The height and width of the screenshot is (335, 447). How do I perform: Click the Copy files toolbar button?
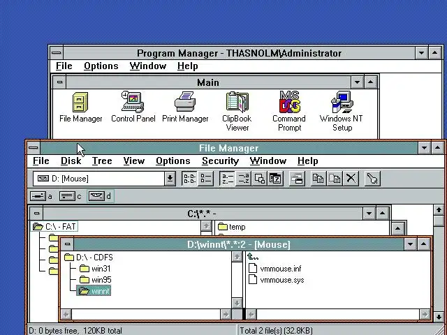tap(318, 179)
